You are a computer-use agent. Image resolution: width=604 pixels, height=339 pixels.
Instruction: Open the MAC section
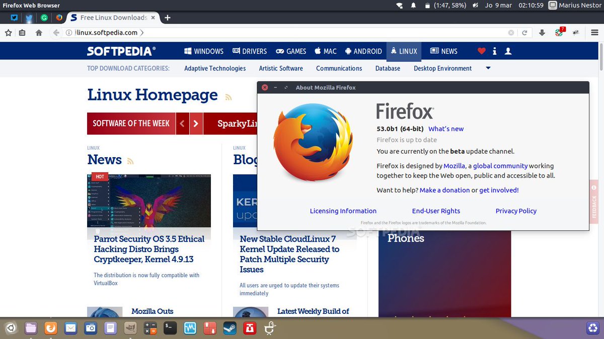(326, 51)
